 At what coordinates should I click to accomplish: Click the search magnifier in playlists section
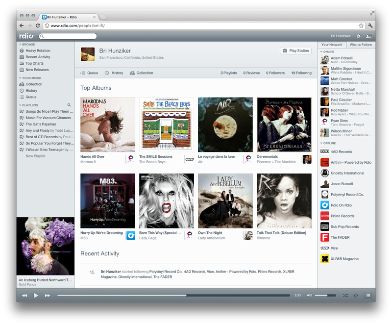tap(69, 105)
